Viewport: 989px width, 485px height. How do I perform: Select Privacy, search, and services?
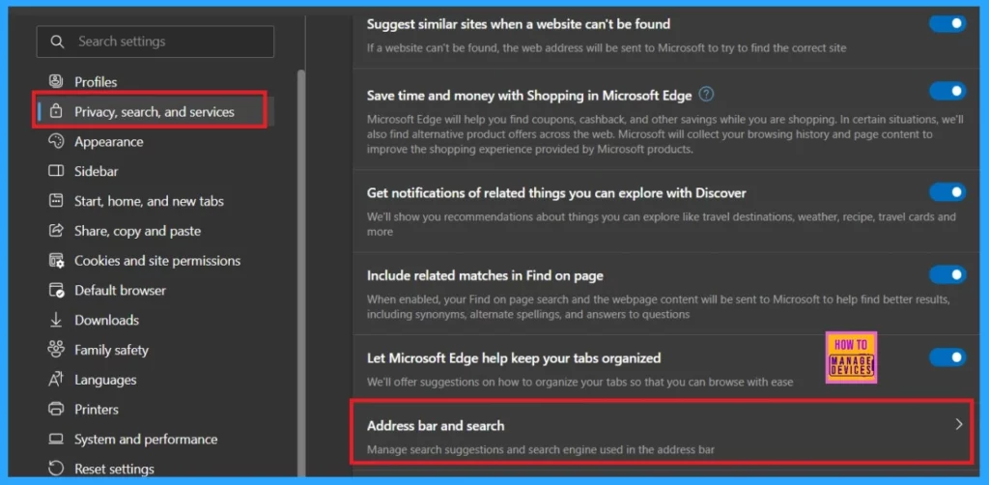155,112
